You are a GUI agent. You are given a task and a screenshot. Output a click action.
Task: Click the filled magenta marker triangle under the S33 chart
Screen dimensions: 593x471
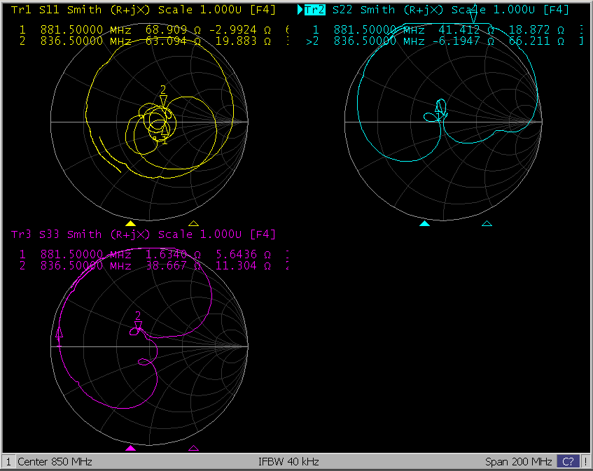(130, 447)
